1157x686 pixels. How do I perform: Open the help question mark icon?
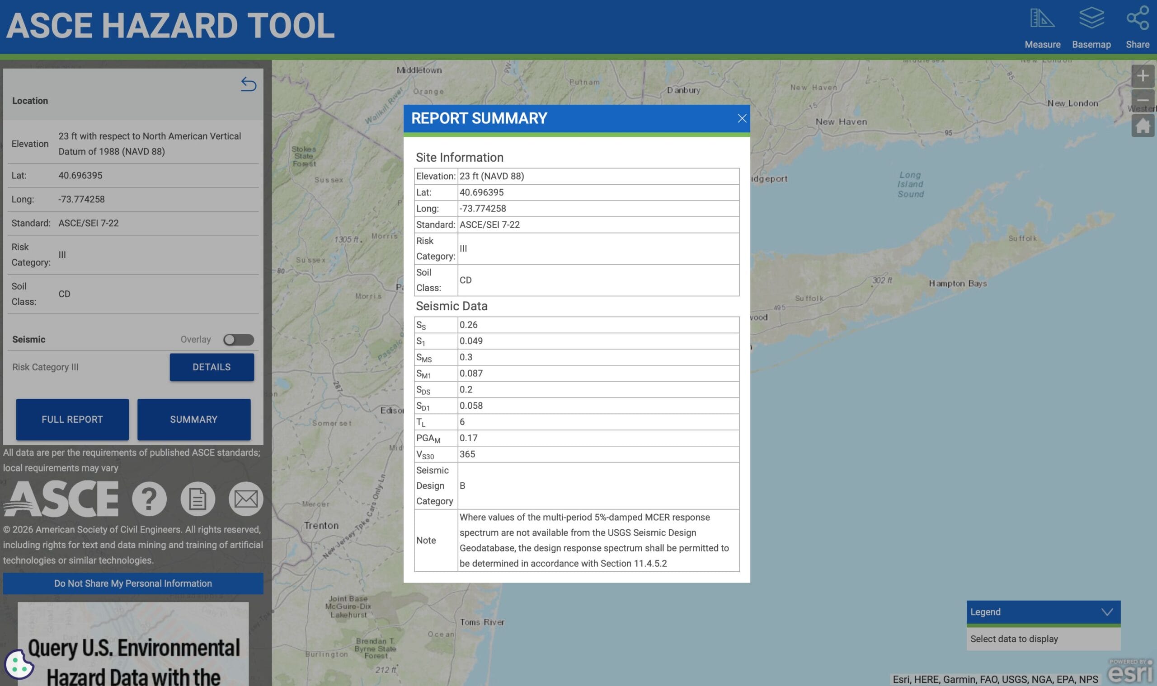149,498
